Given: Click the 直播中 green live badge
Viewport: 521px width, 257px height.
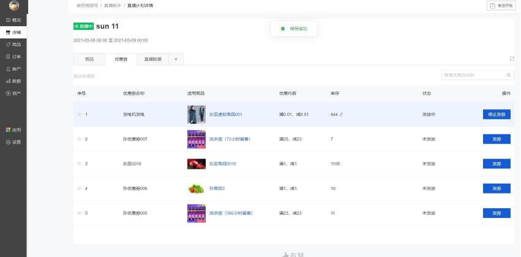Looking at the screenshot, I should [83, 26].
